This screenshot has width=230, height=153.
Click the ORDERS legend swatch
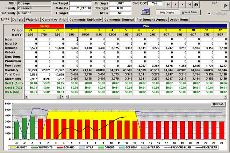coord(101,147)
